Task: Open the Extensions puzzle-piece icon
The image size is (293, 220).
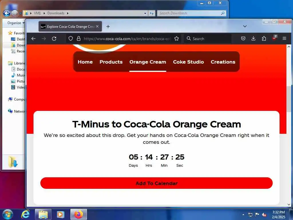Action: pyautogui.click(x=264, y=39)
